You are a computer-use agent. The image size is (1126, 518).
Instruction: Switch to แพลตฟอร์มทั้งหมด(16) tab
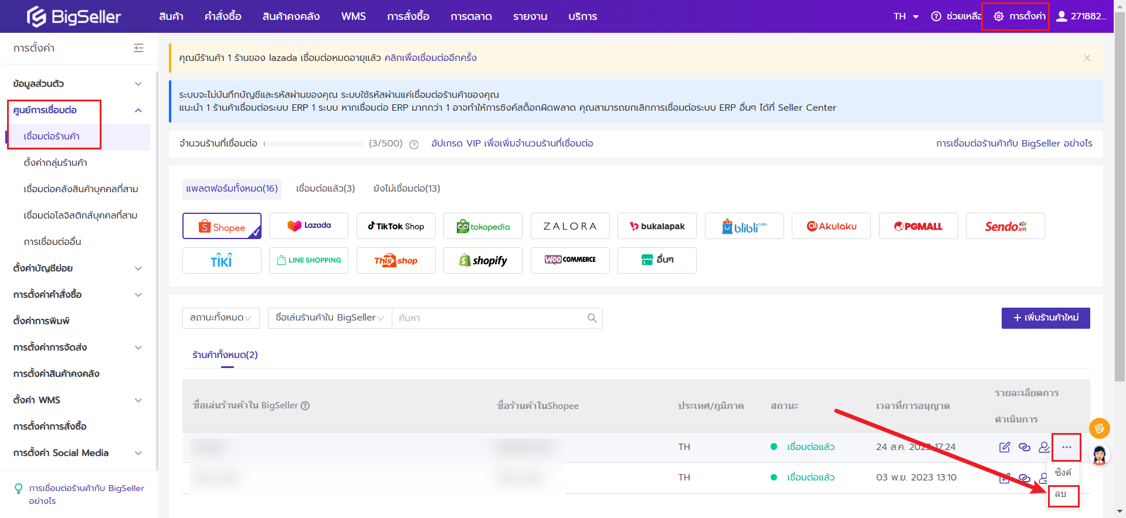(232, 189)
